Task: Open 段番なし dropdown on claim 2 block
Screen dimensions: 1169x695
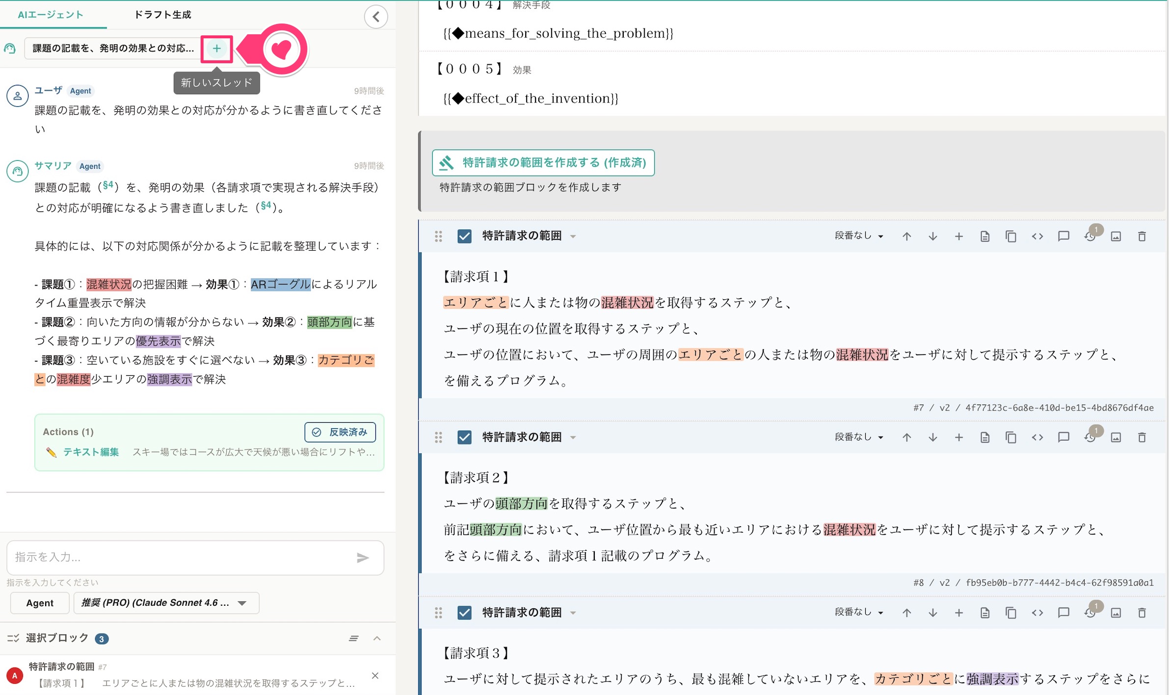Action: (859, 437)
